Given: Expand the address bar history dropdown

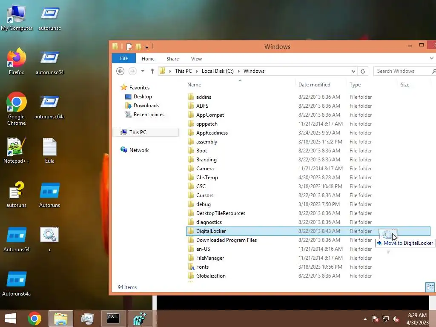Looking at the screenshot, I should 353,71.
